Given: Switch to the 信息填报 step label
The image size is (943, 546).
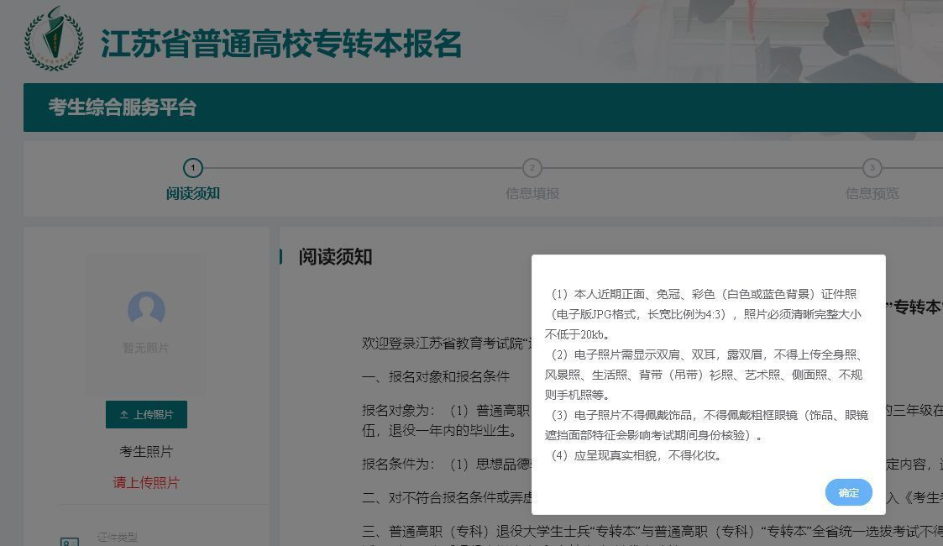Looking at the screenshot, I should 532,193.
